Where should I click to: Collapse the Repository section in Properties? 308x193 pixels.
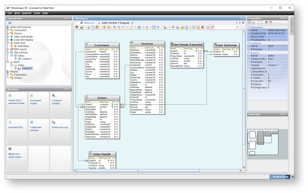click(249, 27)
